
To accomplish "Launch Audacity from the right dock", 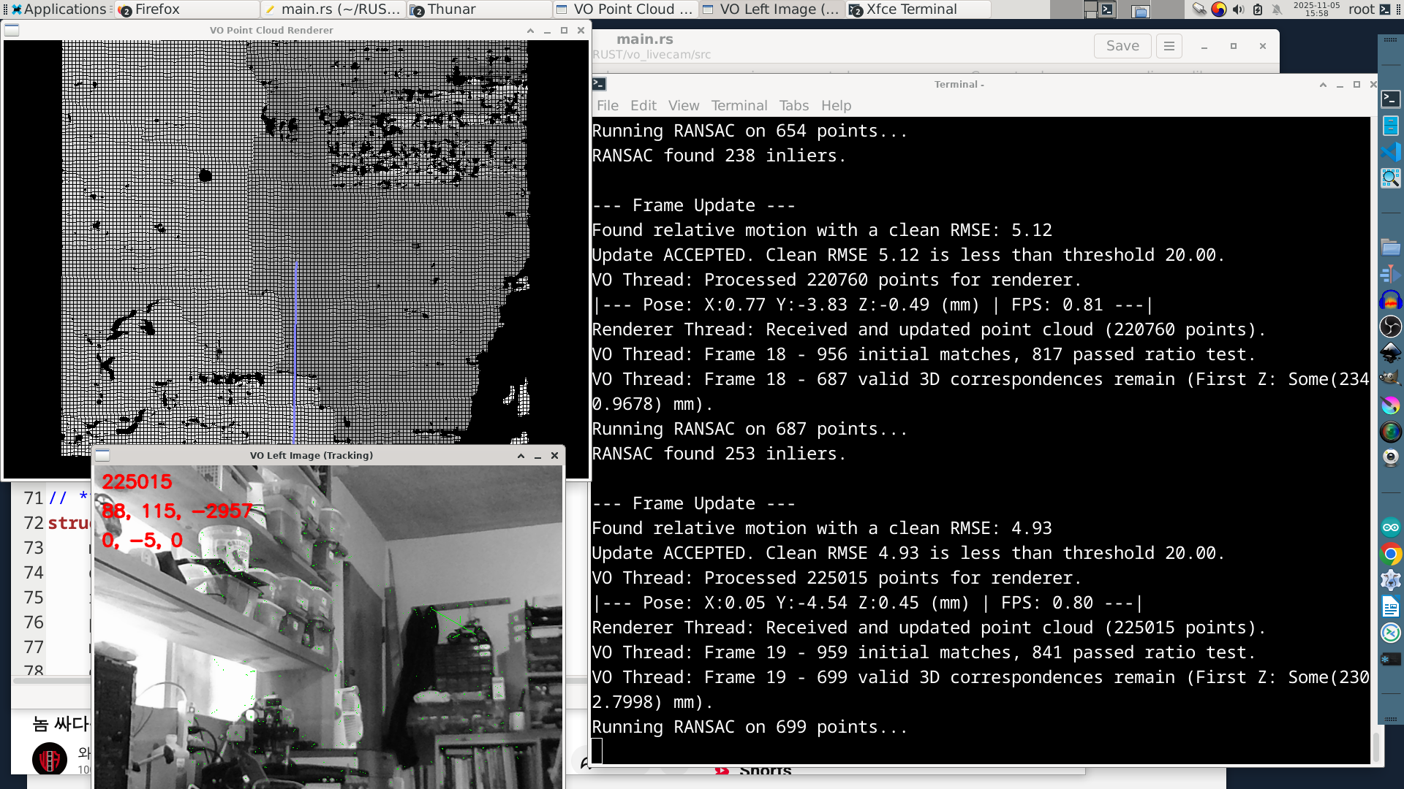I will tap(1390, 300).
